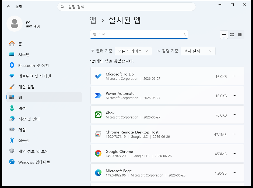Click the 47.1MB size value
Image resolution: width=253 pixels, height=188 pixels.
pos(220,135)
